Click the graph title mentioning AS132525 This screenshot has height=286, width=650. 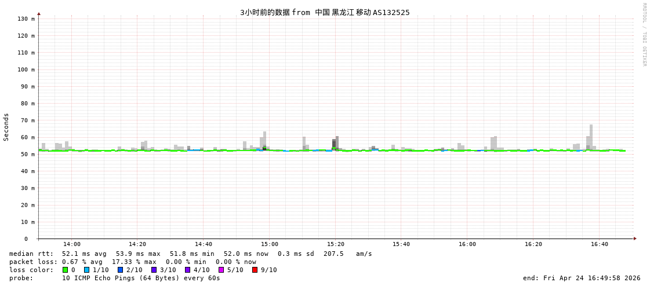pyautogui.click(x=325, y=12)
